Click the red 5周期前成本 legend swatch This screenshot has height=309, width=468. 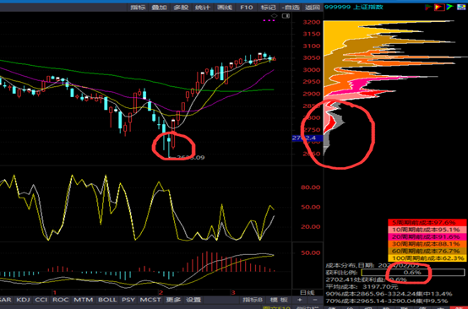pyautogui.click(x=427, y=223)
